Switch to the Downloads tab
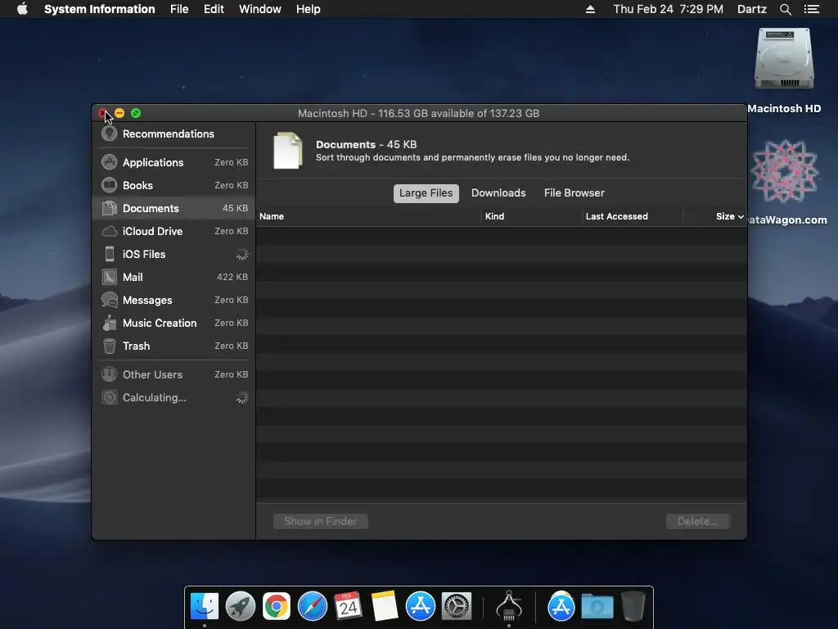 pos(498,193)
